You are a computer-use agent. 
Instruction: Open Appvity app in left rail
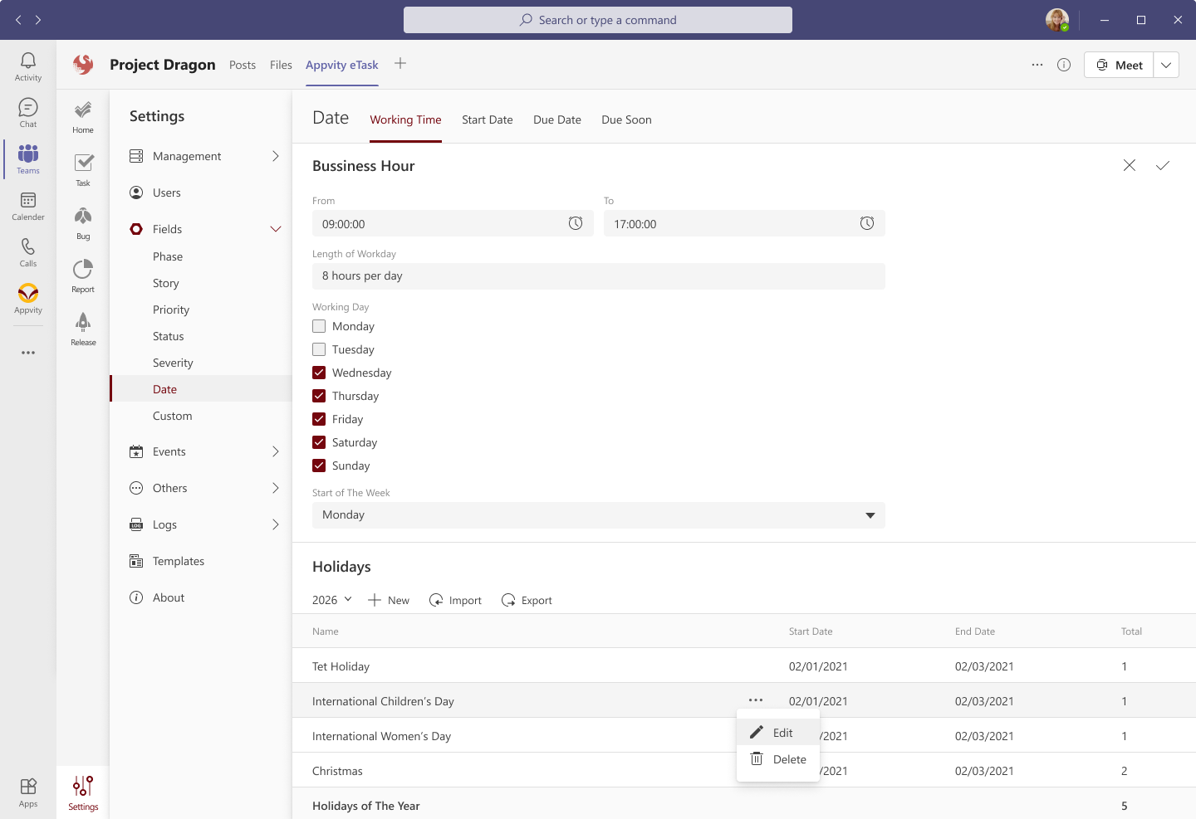pyautogui.click(x=28, y=299)
